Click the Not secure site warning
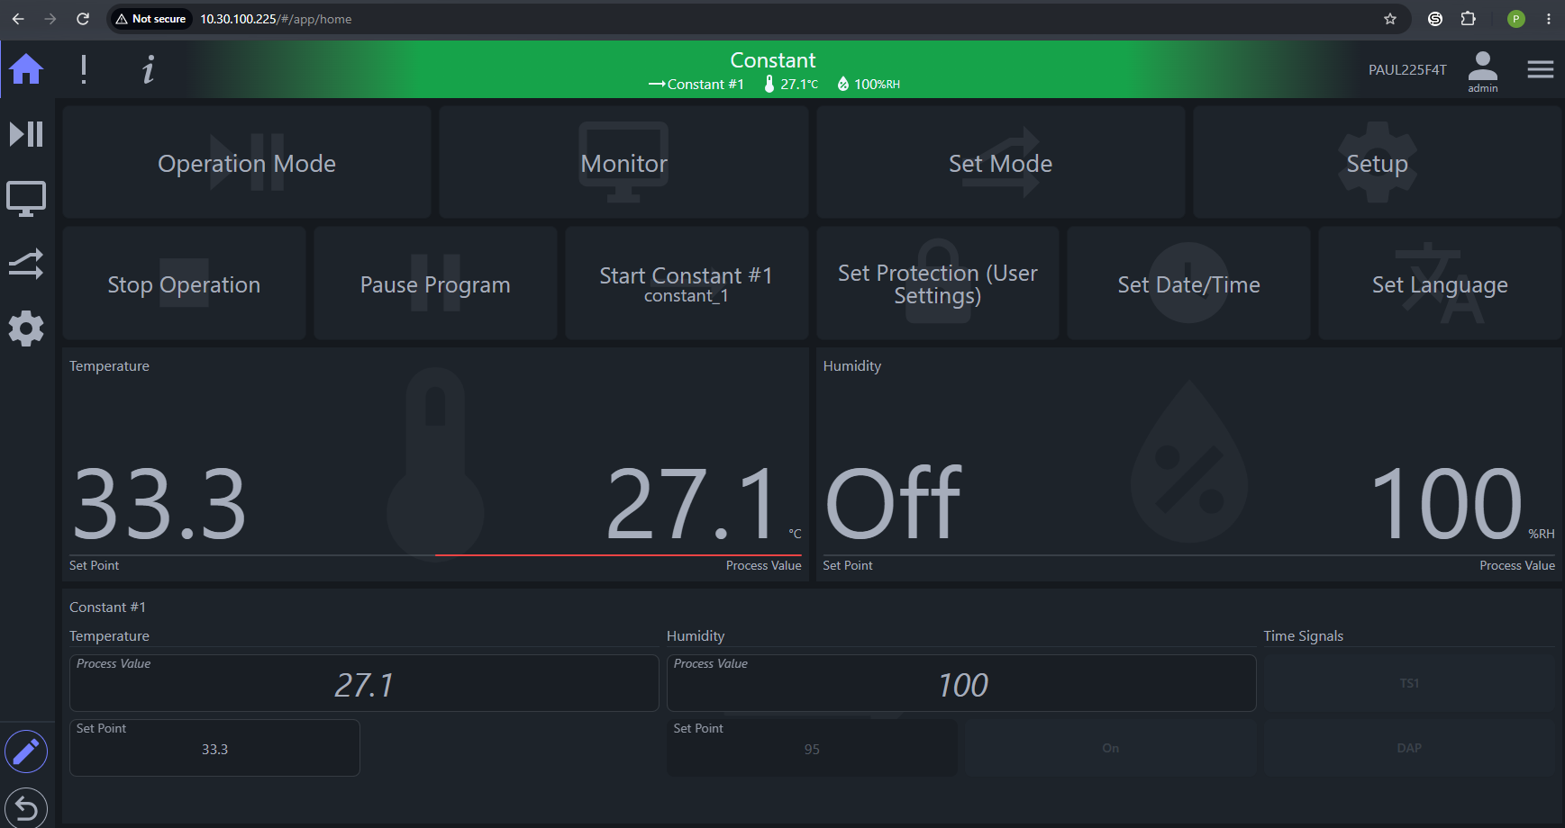The image size is (1565, 828). click(x=150, y=19)
